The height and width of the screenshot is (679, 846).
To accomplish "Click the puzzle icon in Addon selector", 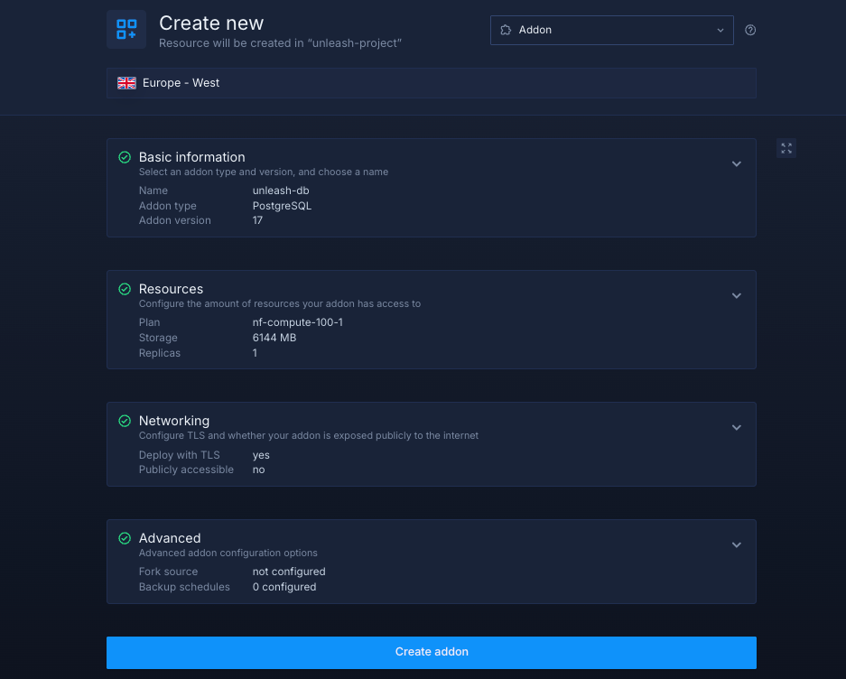I will [x=506, y=30].
